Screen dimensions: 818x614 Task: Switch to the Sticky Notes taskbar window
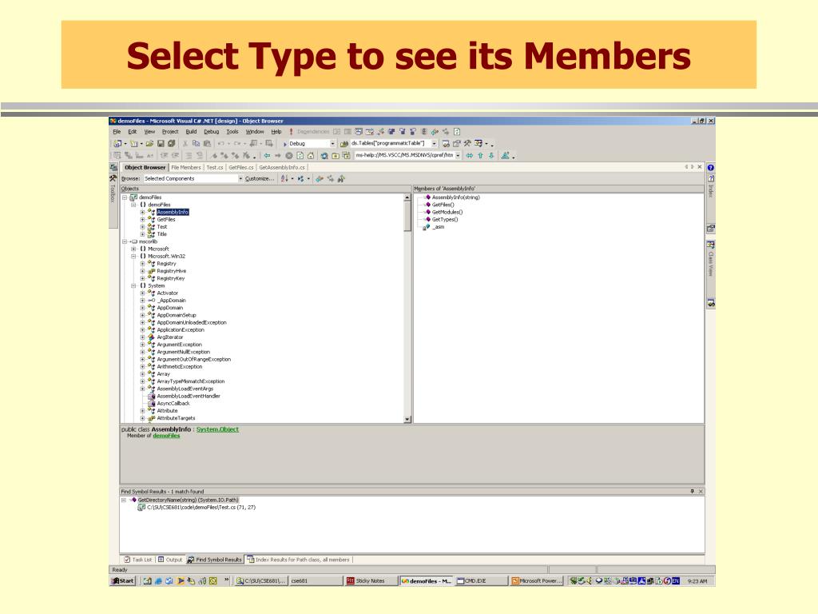[x=370, y=581]
